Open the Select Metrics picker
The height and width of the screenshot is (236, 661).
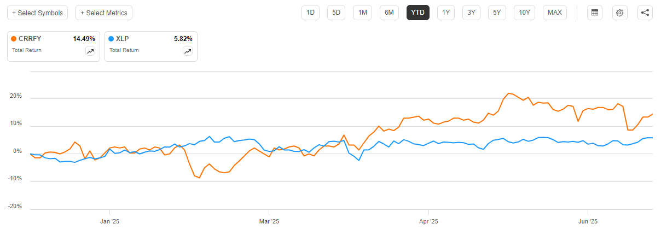pyautogui.click(x=104, y=13)
